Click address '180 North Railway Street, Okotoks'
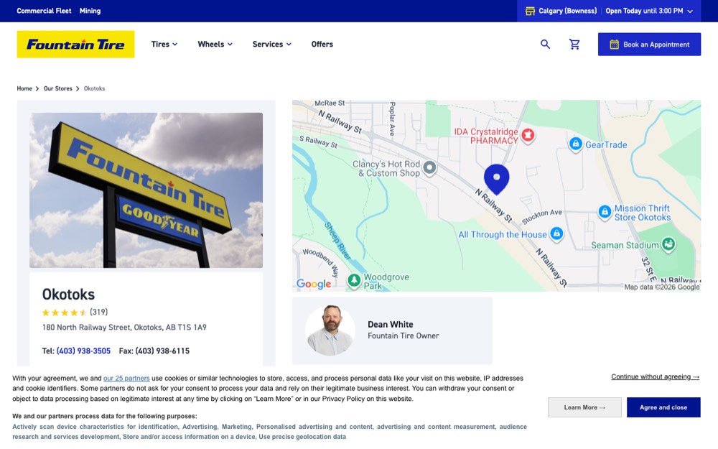718x449 pixels. coord(124,328)
